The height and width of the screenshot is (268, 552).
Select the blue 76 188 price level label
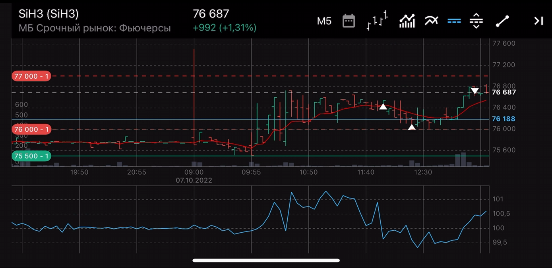[x=503, y=119]
